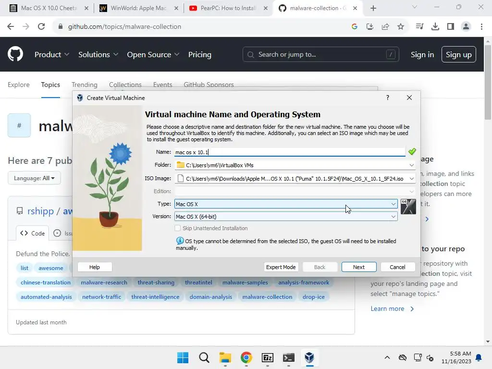
Task: Click Cancel in Create Virtual Machine dialog
Action: pos(397,267)
